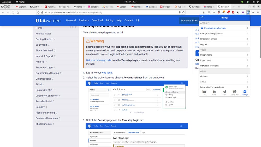This screenshot has height=147, width=261.
Task: Switch to the Tab view folder icon
Action: click(x=204, y=93)
